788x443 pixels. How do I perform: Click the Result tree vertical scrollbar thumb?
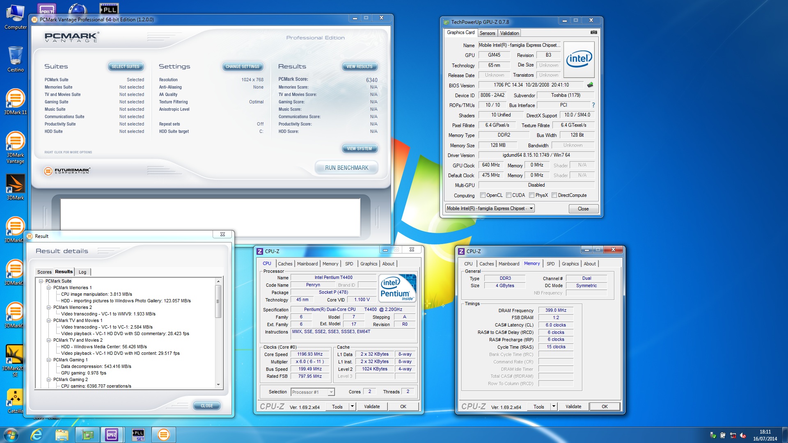click(218, 301)
